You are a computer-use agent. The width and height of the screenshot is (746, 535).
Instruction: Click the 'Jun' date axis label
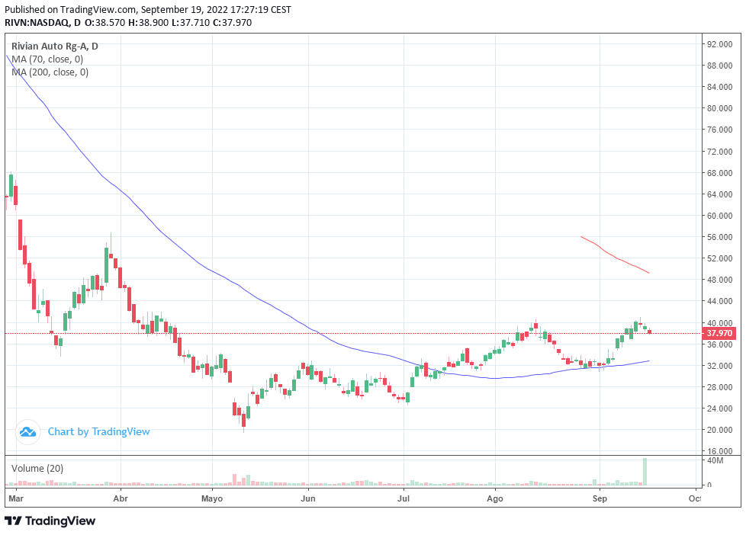coord(308,499)
